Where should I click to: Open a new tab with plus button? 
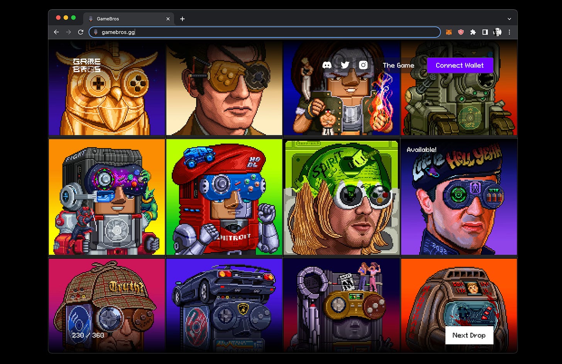click(182, 19)
